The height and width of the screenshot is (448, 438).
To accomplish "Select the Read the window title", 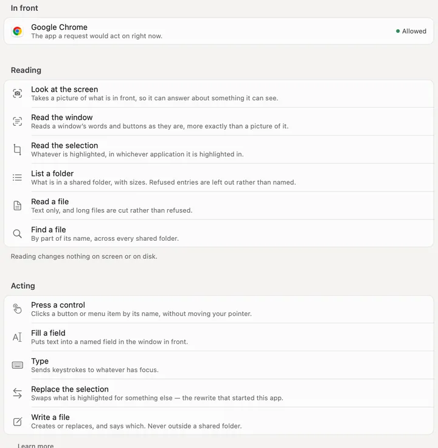I will 62,117.
